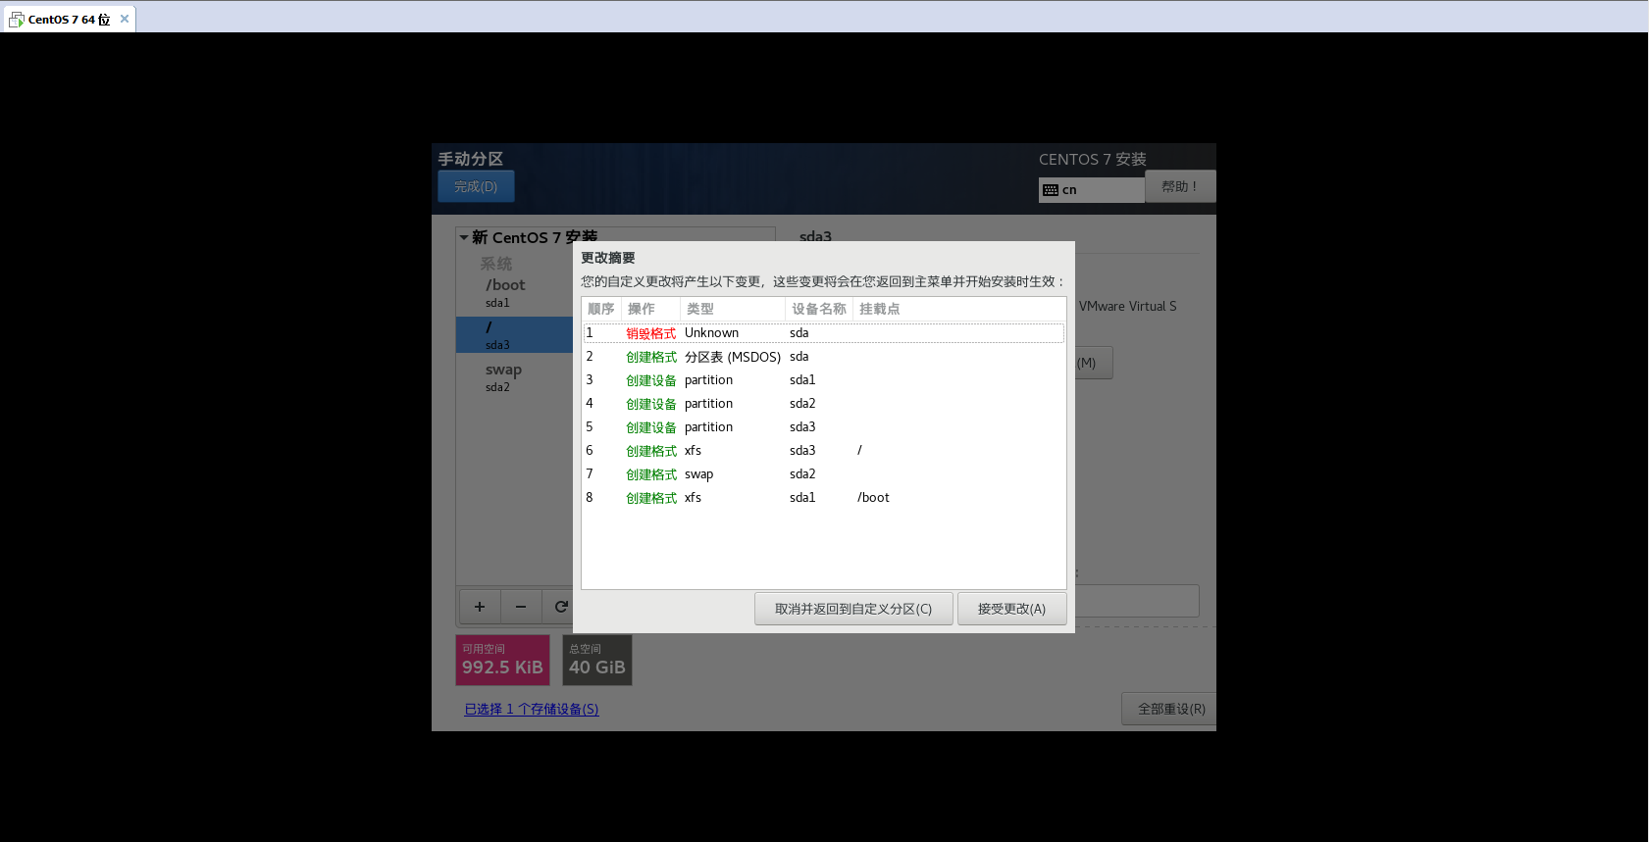1649x842 pixels.
Task: Collapse the 新 CentOS 7 安装 tree
Action: (x=464, y=237)
